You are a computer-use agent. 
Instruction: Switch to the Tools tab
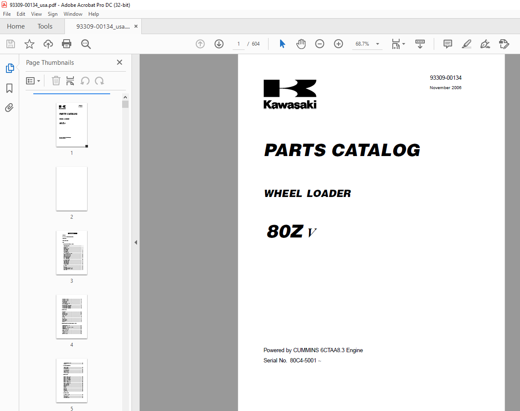(45, 26)
